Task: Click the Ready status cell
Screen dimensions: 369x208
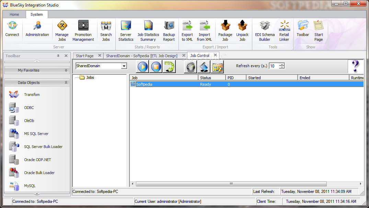Action: 206,84
